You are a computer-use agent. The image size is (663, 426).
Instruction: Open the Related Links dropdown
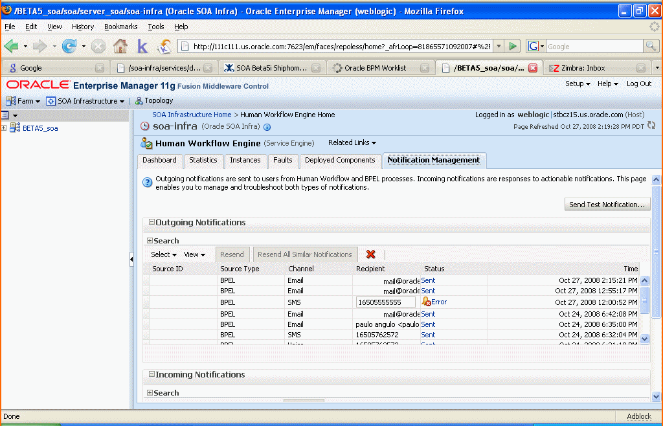click(352, 143)
